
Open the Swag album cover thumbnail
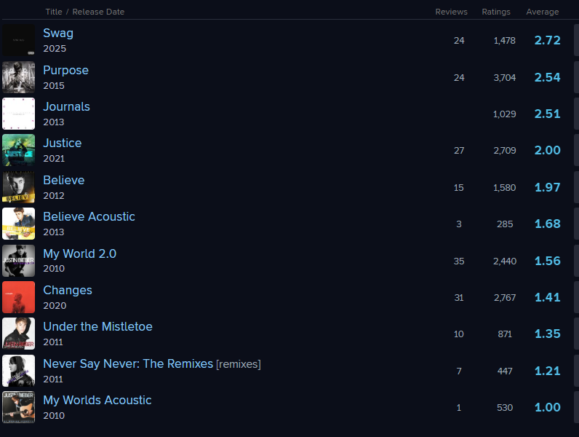click(x=18, y=40)
